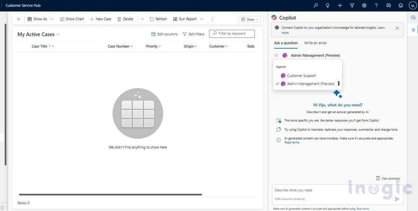The image size is (418, 211).
Task: Open the chat icon in right side rail
Action: click(x=413, y=18)
